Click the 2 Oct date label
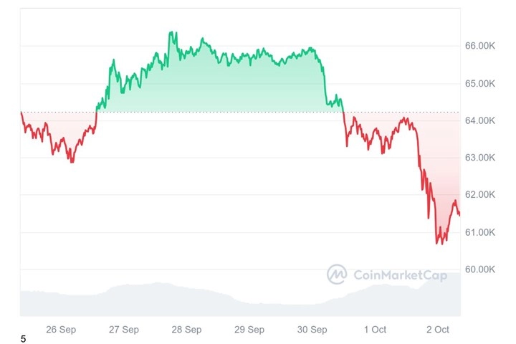Screen dimensions: 516x344 click(437, 330)
